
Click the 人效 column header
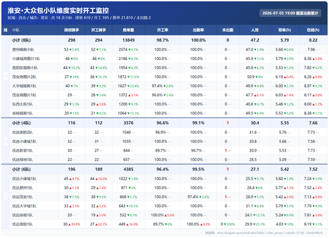pyautogui.click(x=255, y=30)
